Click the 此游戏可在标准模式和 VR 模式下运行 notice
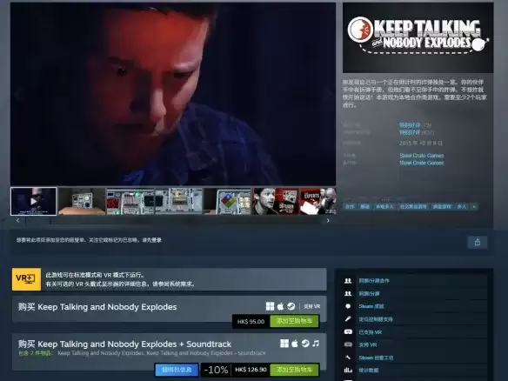Screen dimensions: 508x381 94,275
